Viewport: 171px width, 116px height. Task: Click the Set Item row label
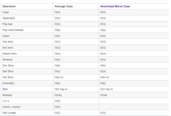pos(8,48)
